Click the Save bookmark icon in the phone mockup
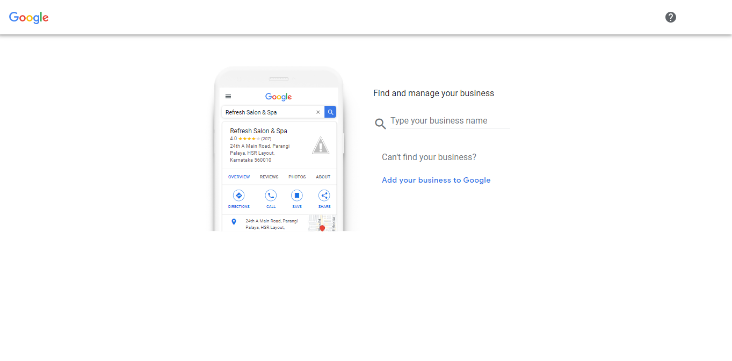Viewport: 732px width, 361px height. pyautogui.click(x=297, y=196)
